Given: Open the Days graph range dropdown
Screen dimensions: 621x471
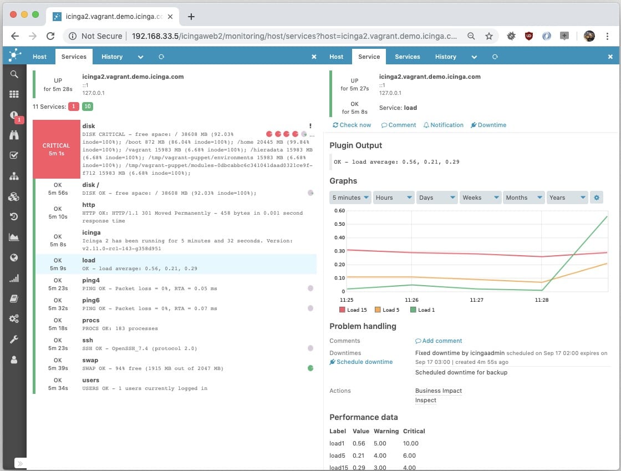Looking at the screenshot, I should (437, 197).
